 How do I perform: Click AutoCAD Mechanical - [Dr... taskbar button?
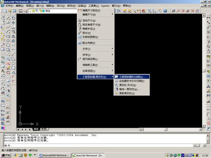[88, 156]
